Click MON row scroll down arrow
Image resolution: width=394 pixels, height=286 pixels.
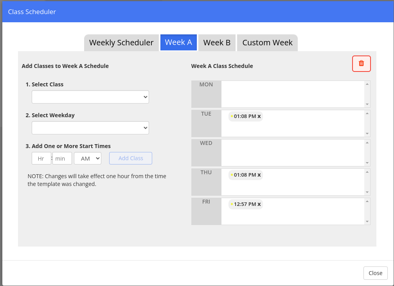point(367,104)
